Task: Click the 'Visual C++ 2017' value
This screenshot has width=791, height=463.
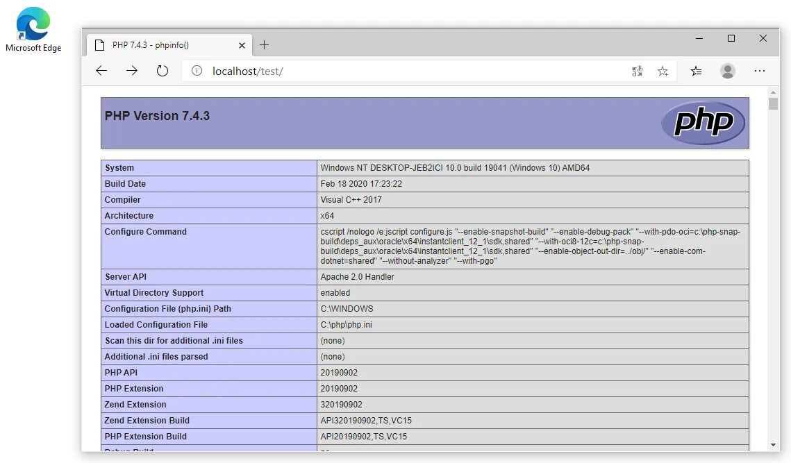Action: [x=351, y=200]
